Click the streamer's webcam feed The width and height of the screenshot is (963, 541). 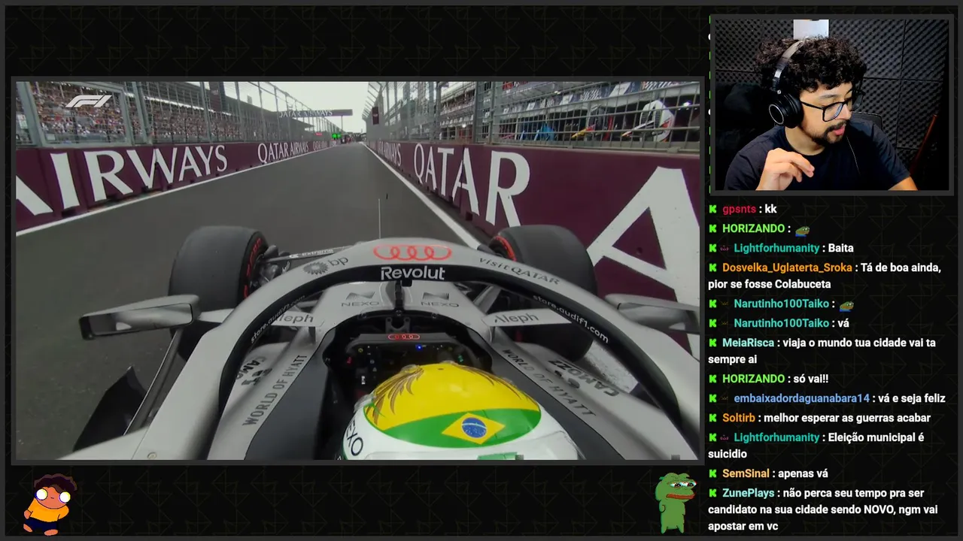point(831,104)
